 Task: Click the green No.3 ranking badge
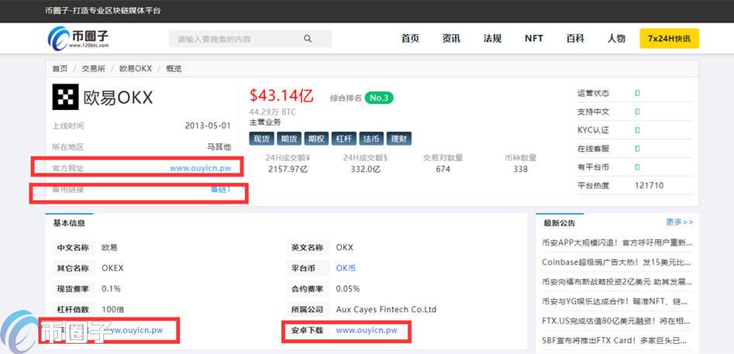coord(379,98)
